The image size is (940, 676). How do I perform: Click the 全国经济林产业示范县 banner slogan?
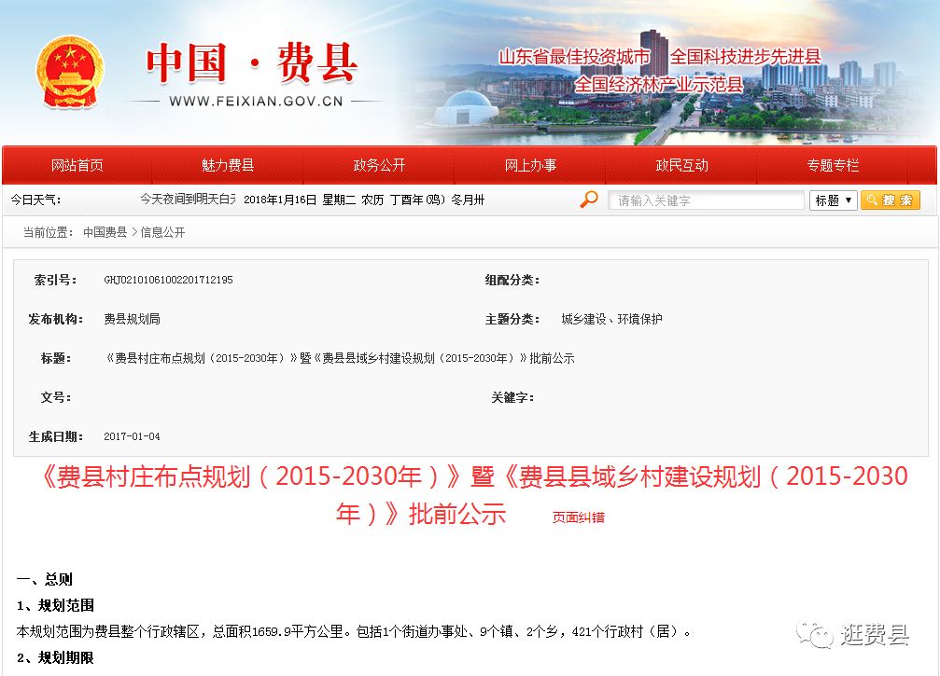click(659, 85)
